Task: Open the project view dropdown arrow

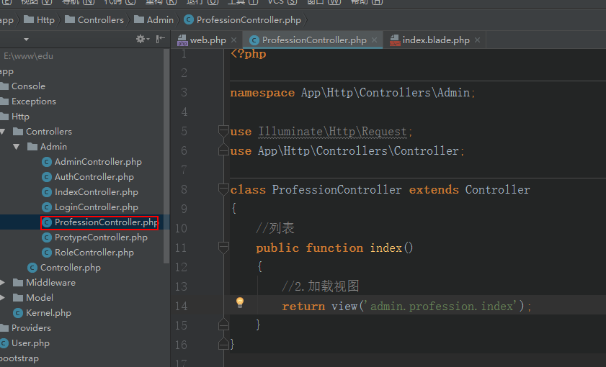Action: pyautogui.click(x=27, y=40)
